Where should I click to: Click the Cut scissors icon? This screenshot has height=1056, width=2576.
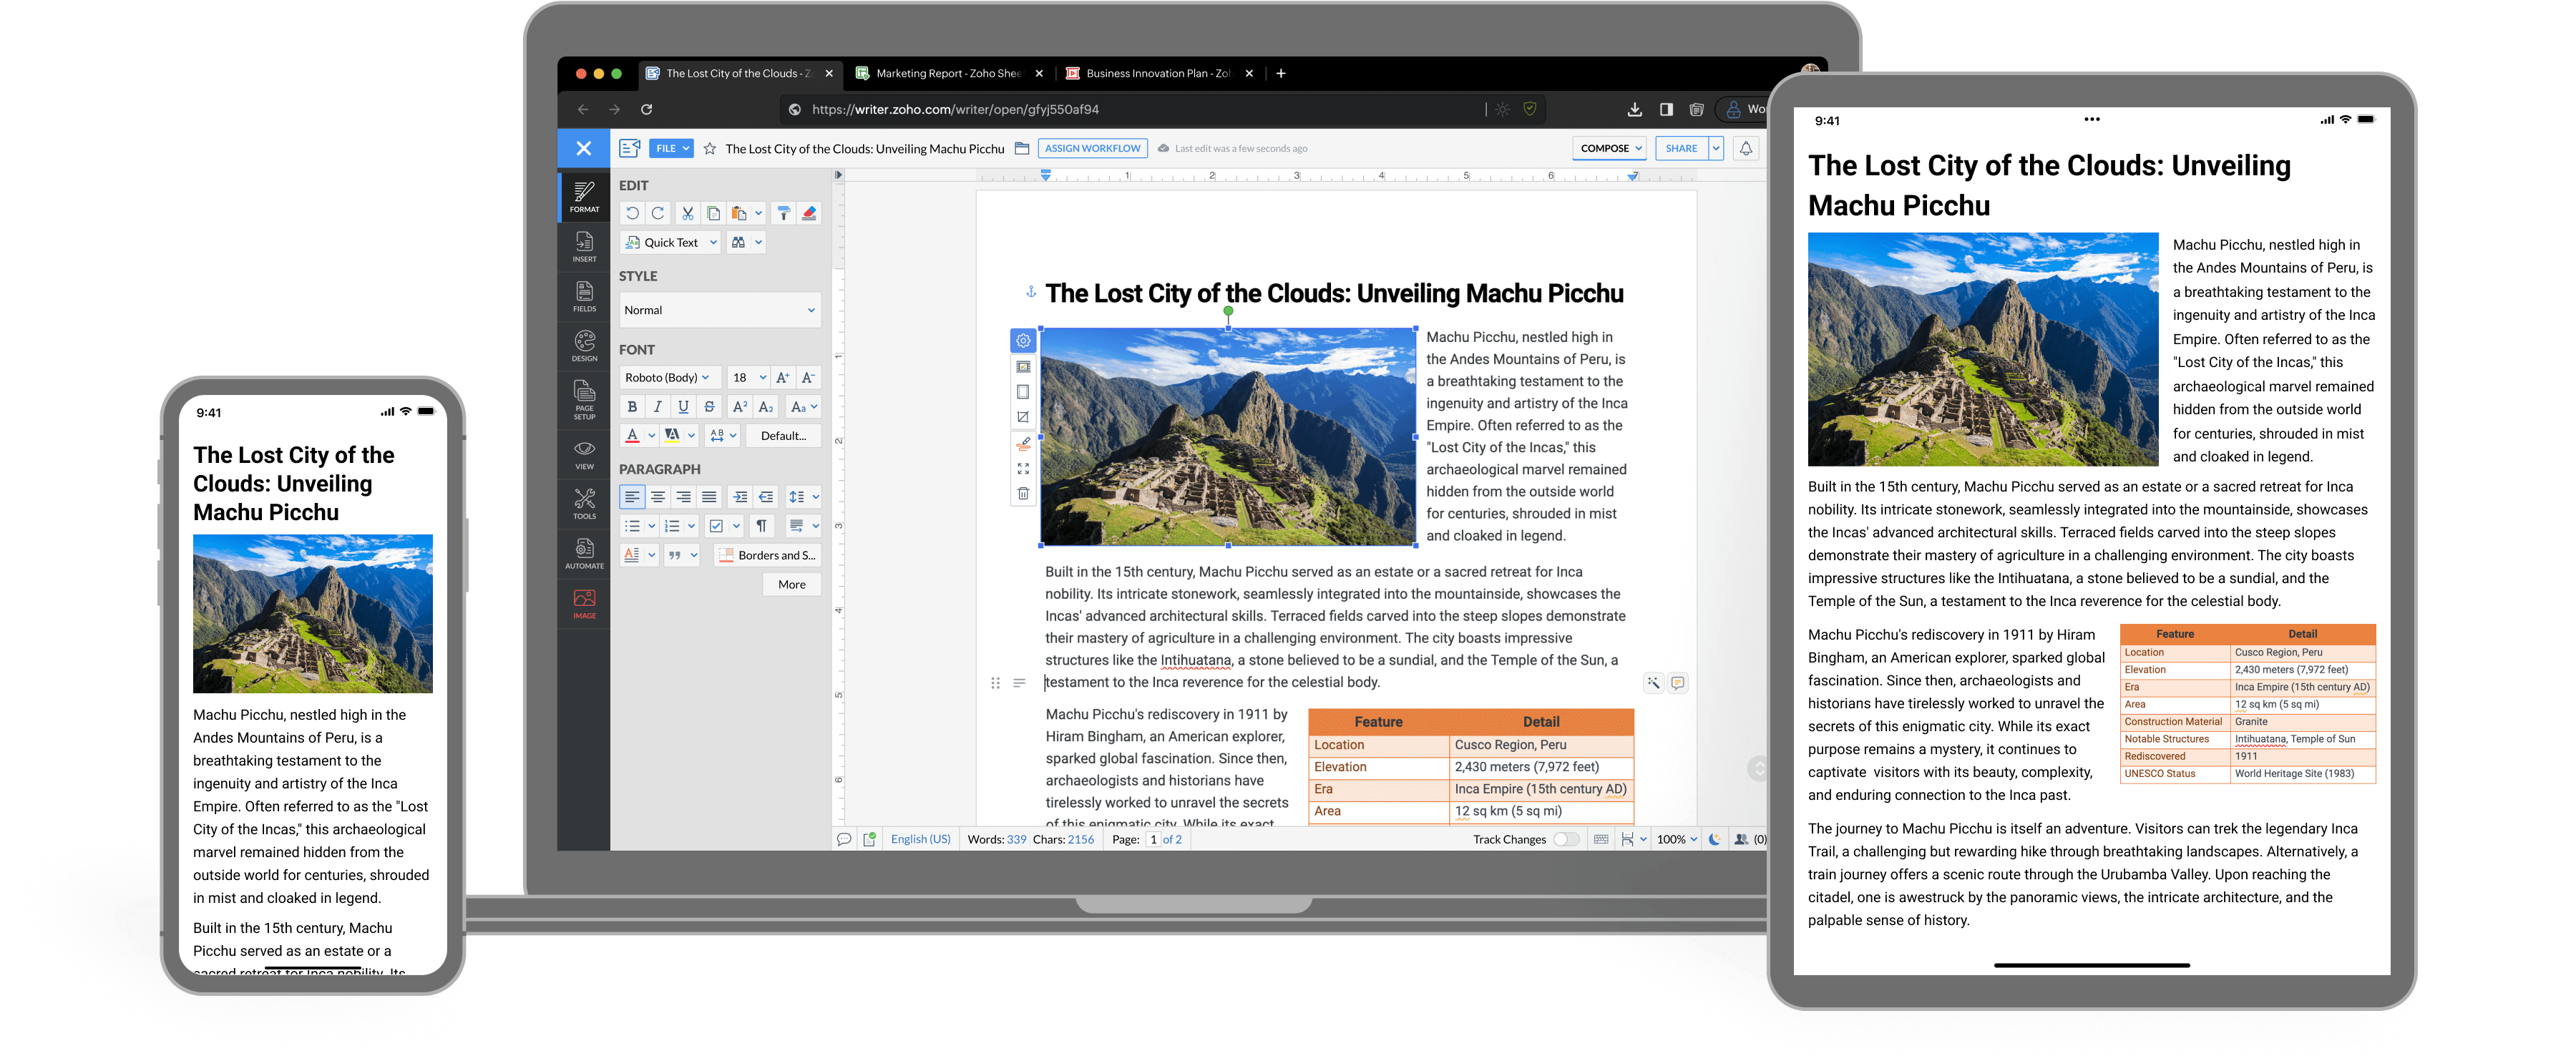coord(688,213)
